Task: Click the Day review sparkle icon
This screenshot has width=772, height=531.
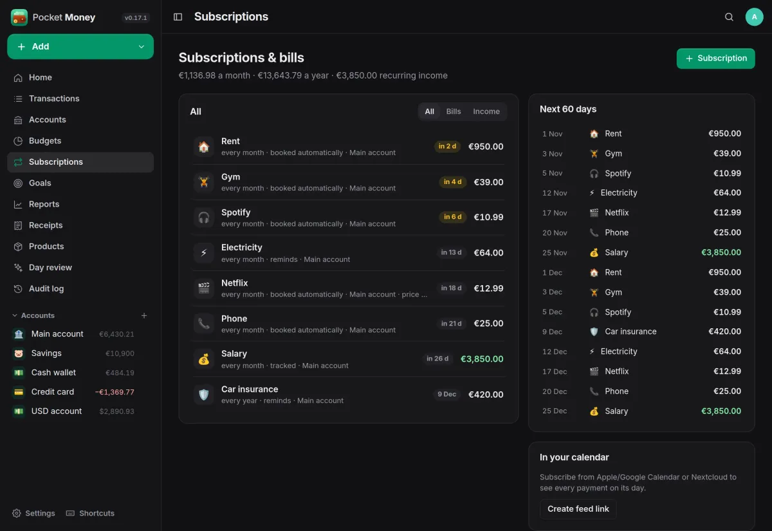Action: 18,268
